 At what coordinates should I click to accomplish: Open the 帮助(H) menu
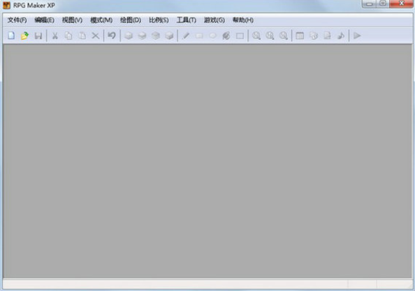[243, 20]
